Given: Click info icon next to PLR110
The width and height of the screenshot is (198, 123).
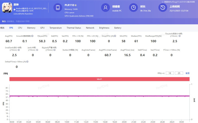Looking at the screenshot, I should [x=76, y=5].
